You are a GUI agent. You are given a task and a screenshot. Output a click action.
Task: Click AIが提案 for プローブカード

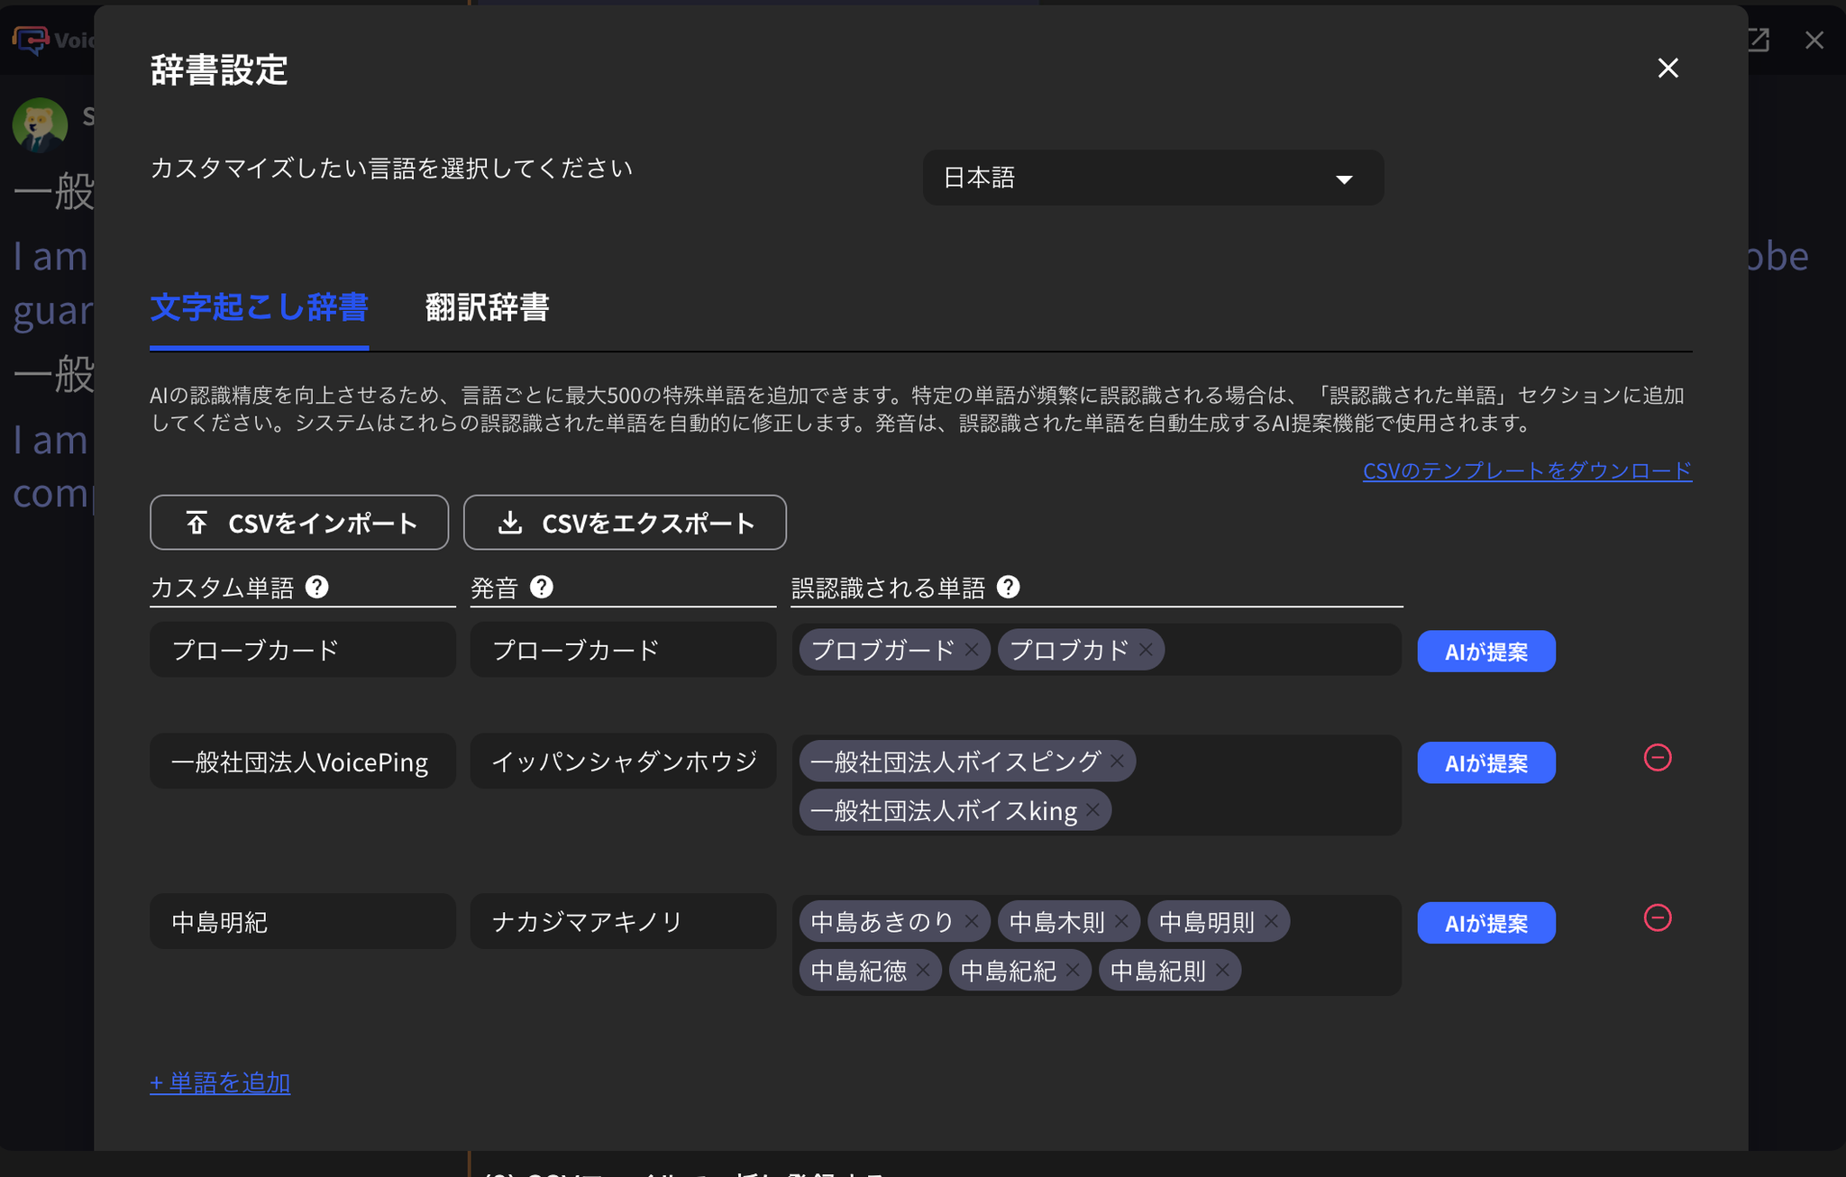(x=1486, y=651)
